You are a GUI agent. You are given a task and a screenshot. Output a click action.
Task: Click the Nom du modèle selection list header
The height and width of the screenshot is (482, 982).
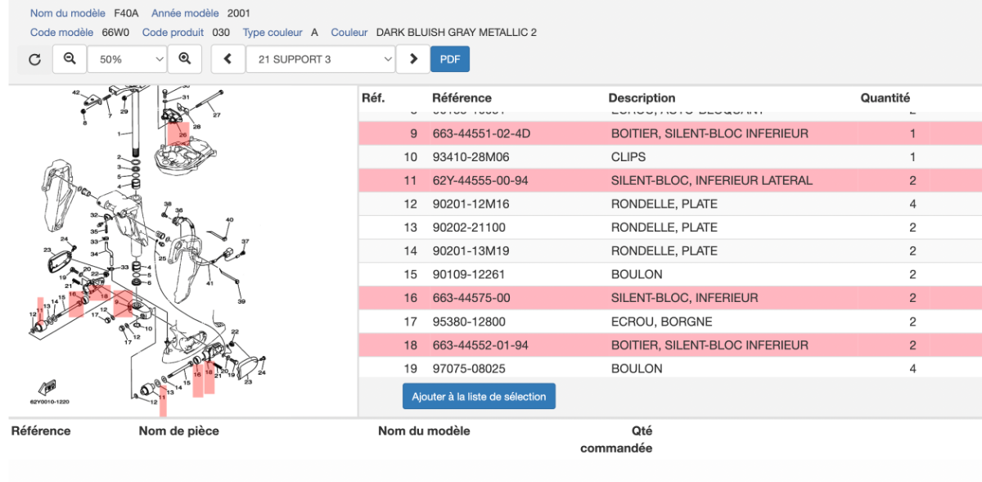coord(424,431)
